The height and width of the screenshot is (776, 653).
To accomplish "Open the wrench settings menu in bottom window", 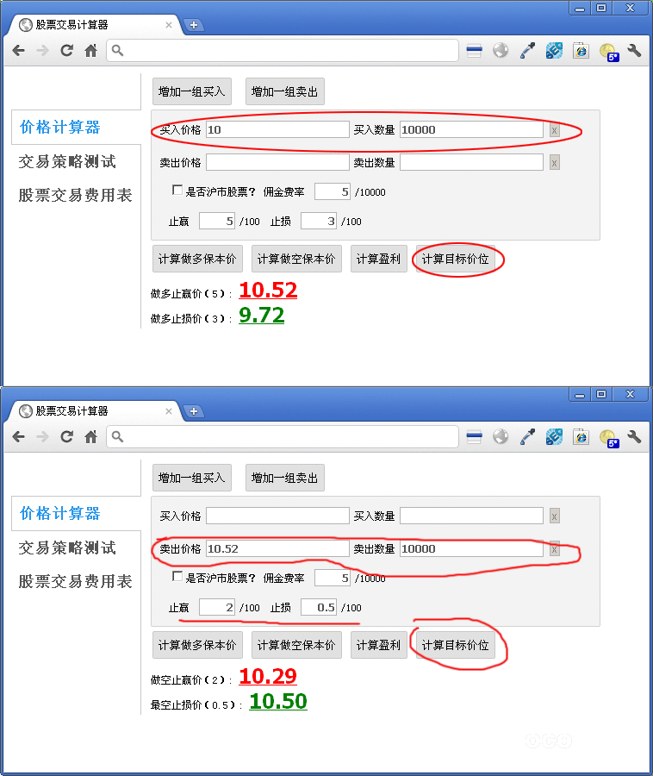I will coord(634,436).
